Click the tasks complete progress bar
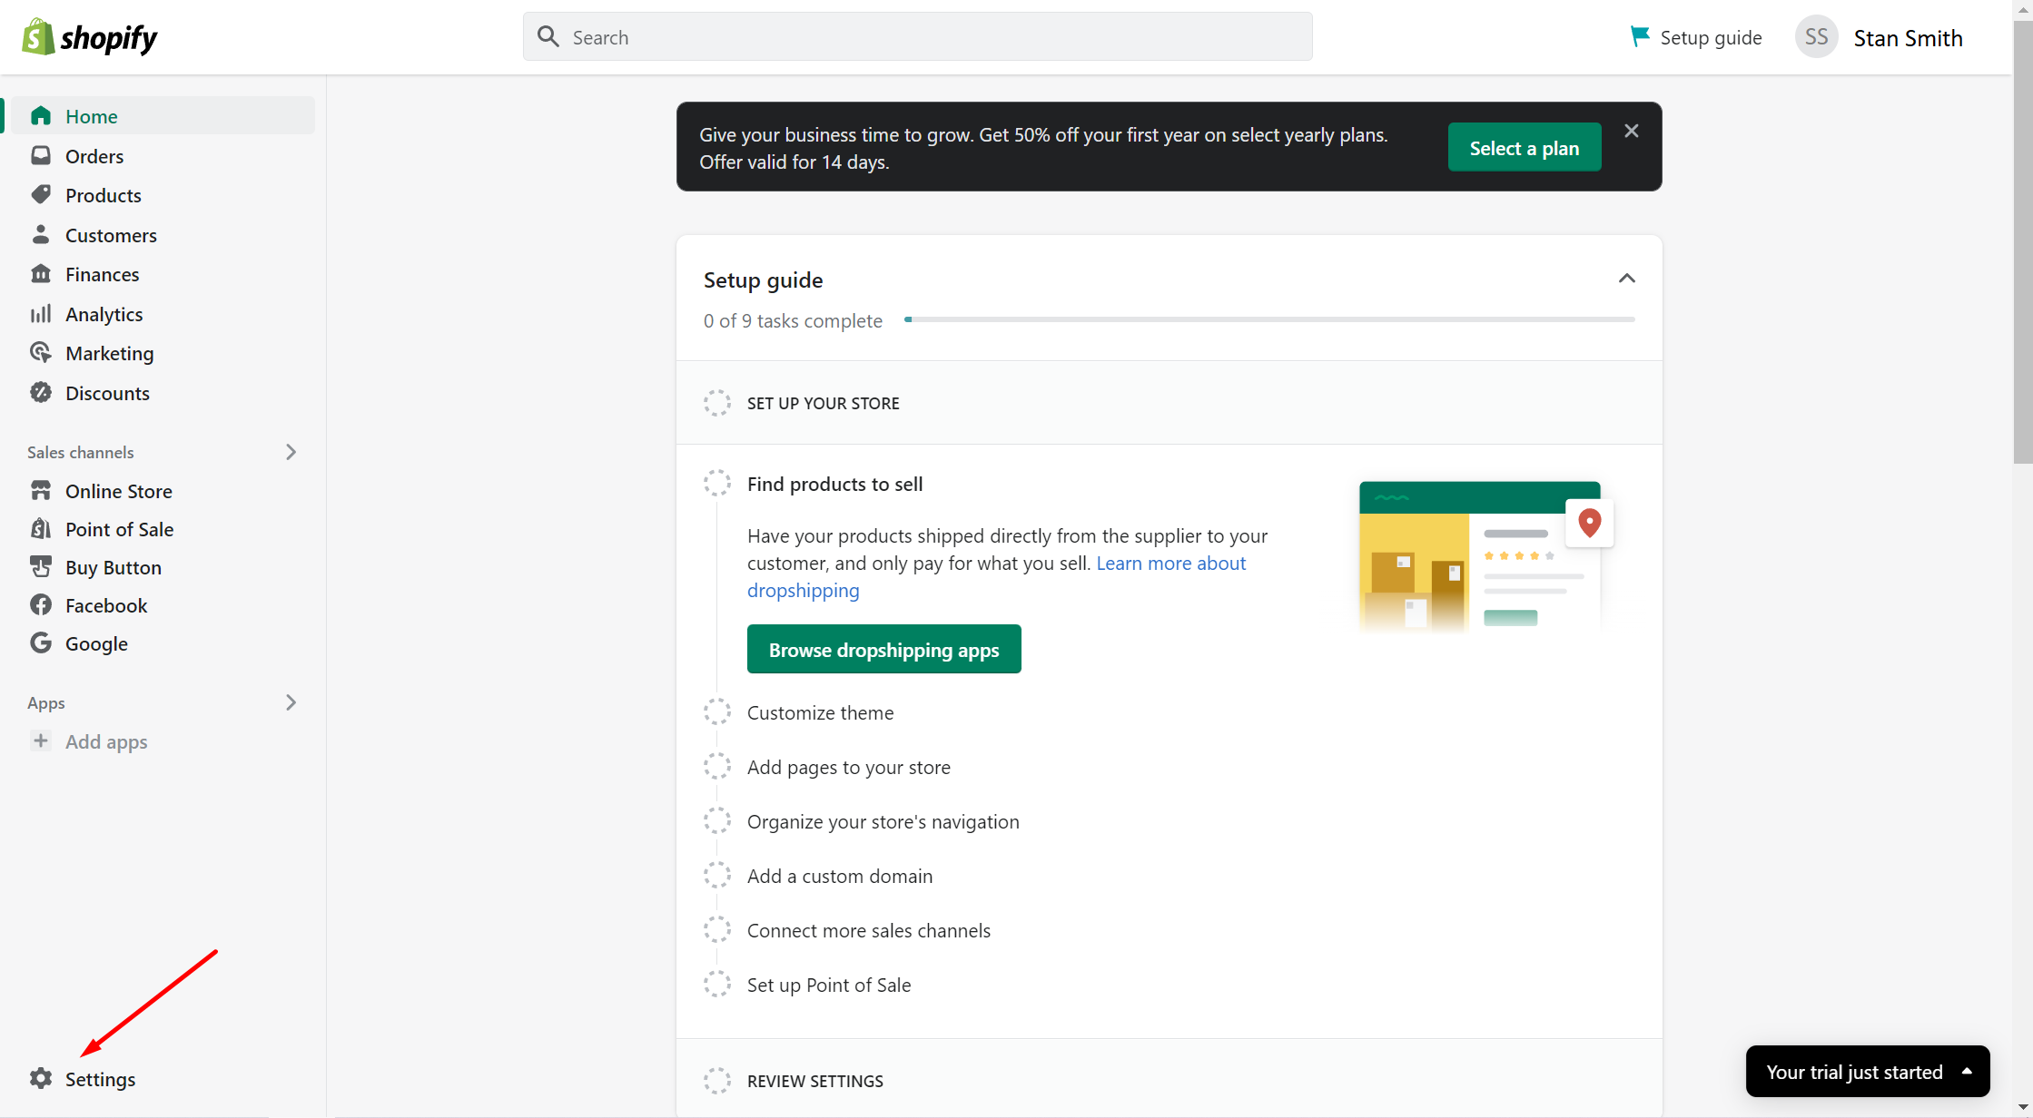 tap(1269, 319)
